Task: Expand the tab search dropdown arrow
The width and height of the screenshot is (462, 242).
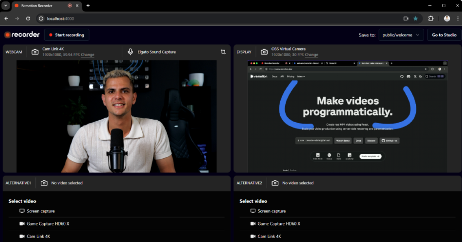Action: click(x=5, y=6)
